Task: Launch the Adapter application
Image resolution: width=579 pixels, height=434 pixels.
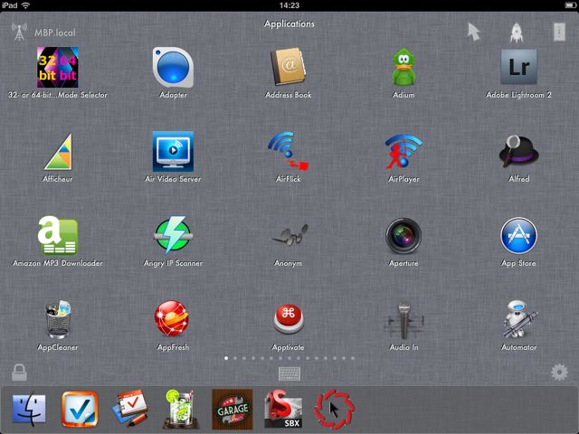Action: coord(173,68)
